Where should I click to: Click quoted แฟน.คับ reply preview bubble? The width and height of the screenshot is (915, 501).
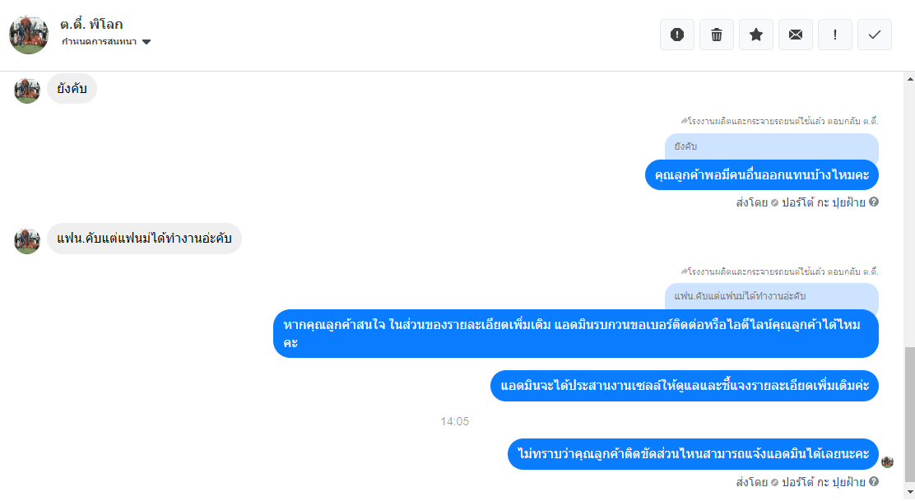[x=772, y=296]
